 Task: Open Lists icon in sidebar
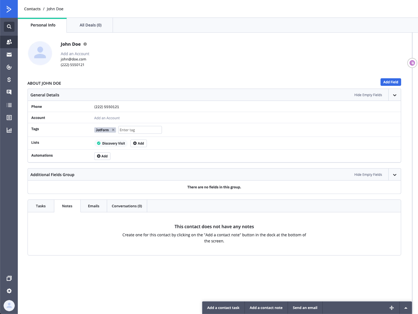(x=9, y=105)
